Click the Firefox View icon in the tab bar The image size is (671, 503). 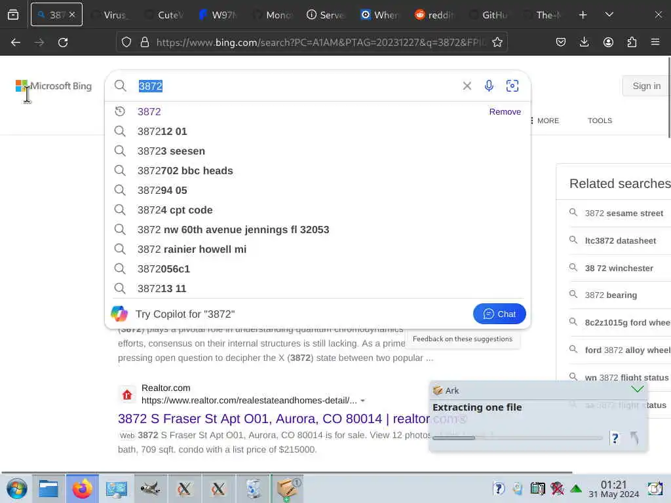click(13, 14)
